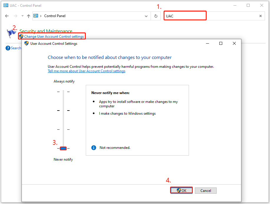Viewport: 270px width, 204px height.
Task: Set slider to third tick from top
Action: (63, 129)
